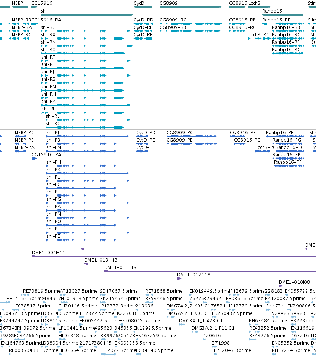Open the MSBP-PB protein label
The height and width of the screenshot is (356, 316).
(25, 140)
